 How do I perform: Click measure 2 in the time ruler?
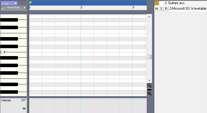tap(81, 7)
